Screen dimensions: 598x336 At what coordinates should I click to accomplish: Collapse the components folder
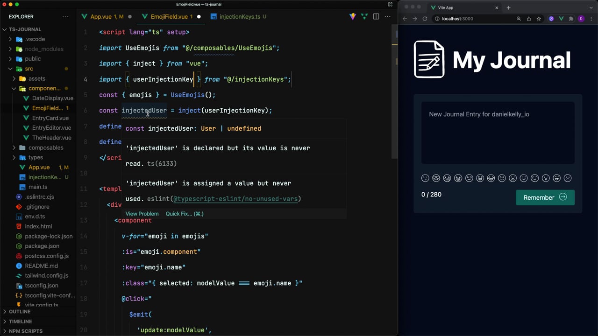[x=14, y=88]
